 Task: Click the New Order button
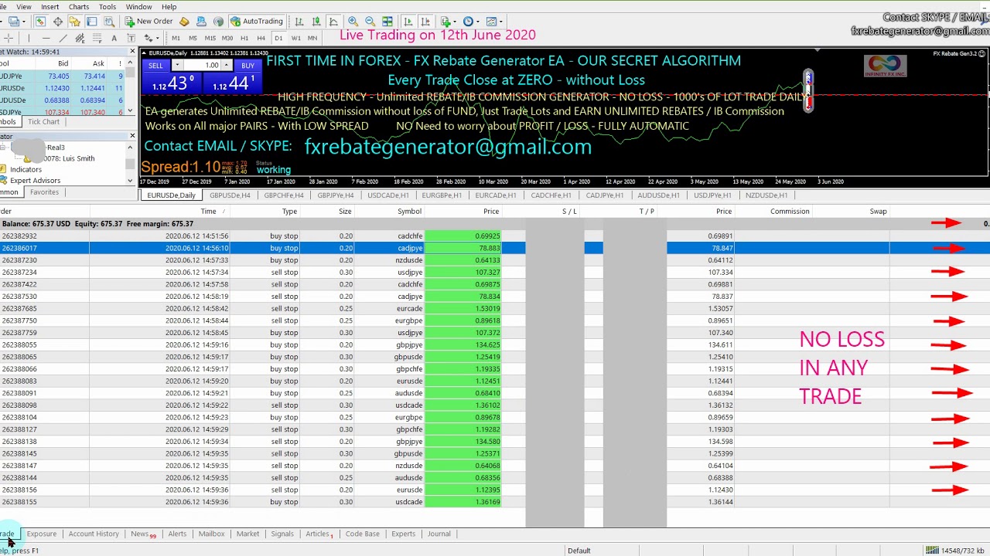(x=149, y=22)
